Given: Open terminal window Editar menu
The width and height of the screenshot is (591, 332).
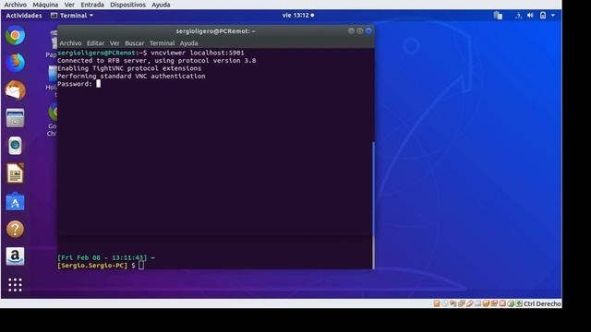Looking at the screenshot, I should tap(95, 43).
